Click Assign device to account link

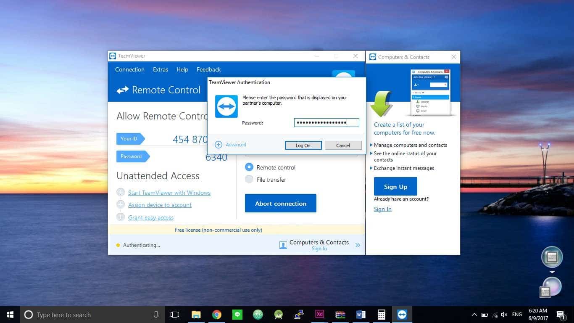160,205
